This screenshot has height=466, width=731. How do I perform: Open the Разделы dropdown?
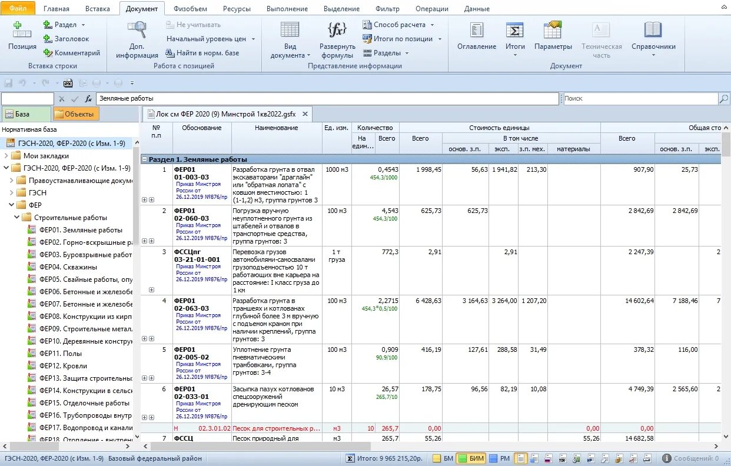[406, 53]
